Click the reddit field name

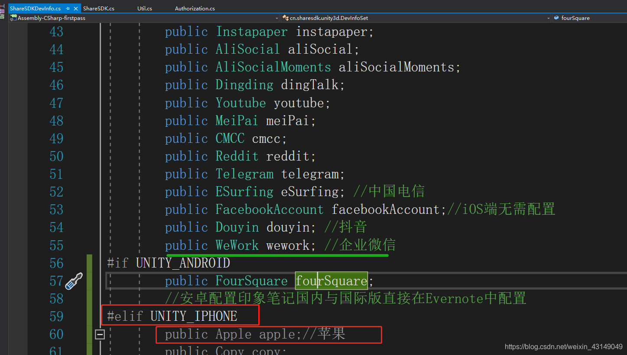[x=288, y=156]
